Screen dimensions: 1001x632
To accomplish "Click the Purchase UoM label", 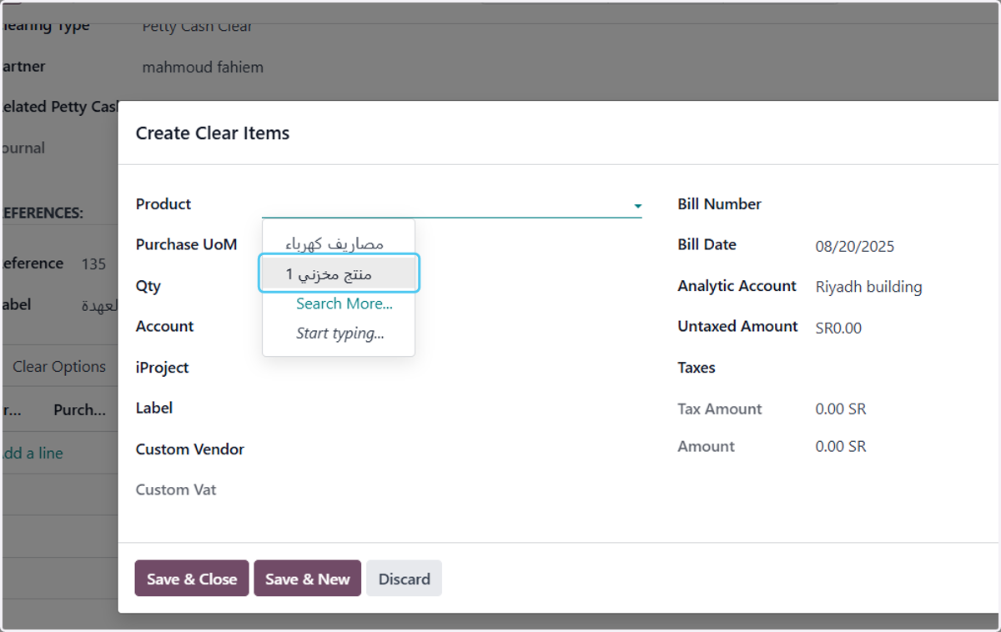I will (x=187, y=244).
